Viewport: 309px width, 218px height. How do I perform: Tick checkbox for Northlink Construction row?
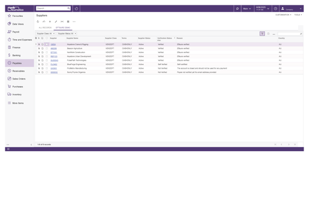tap(46, 52)
